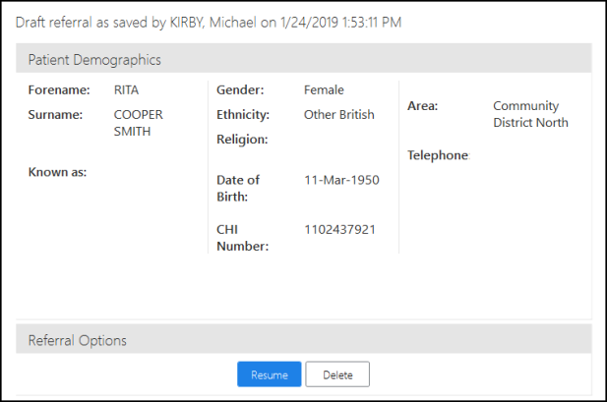
Task: Select the Surname label
Action: [55, 115]
